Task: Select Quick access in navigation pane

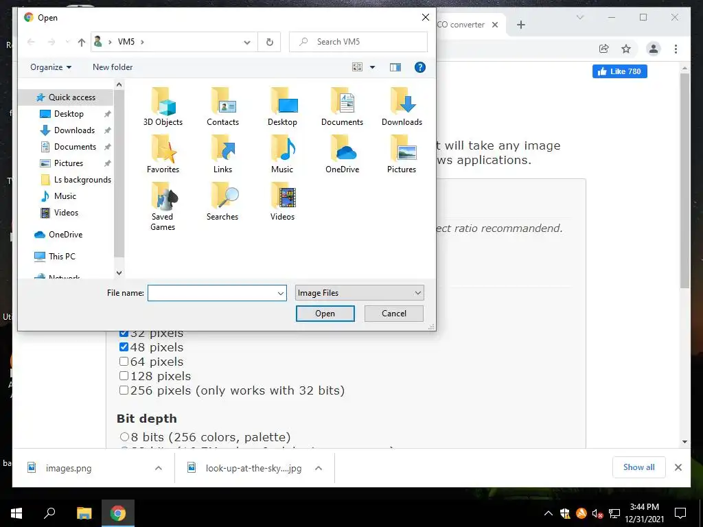Action: [x=67, y=97]
